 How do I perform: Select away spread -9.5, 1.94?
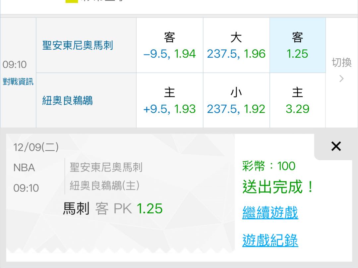[170, 45]
